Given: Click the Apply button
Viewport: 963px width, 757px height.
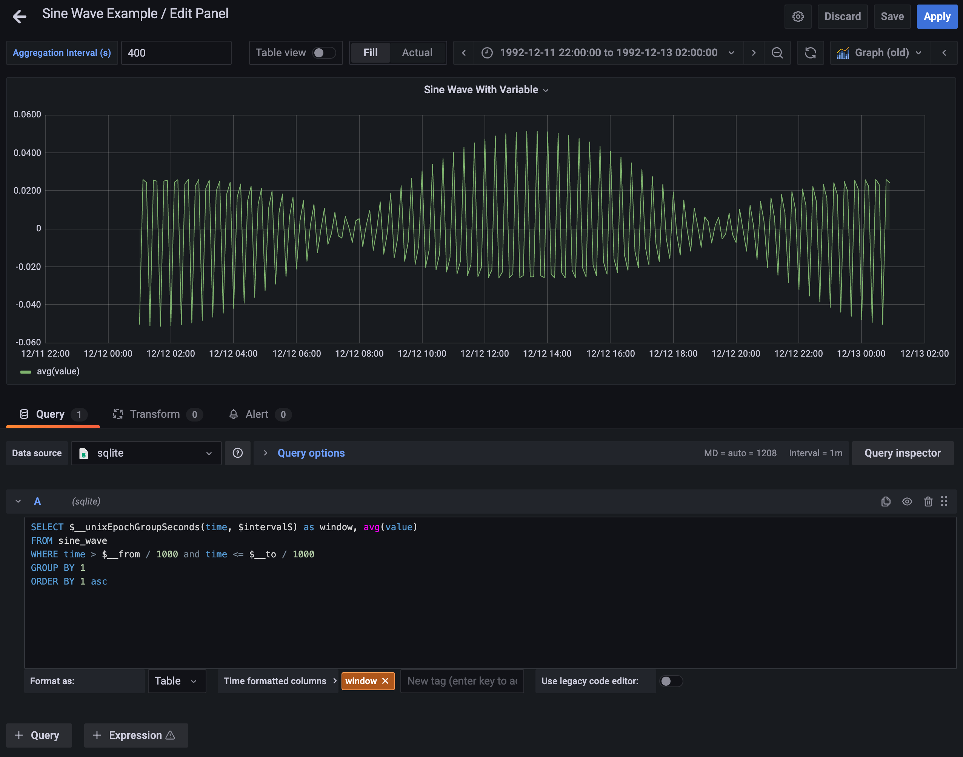Looking at the screenshot, I should click(937, 17).
